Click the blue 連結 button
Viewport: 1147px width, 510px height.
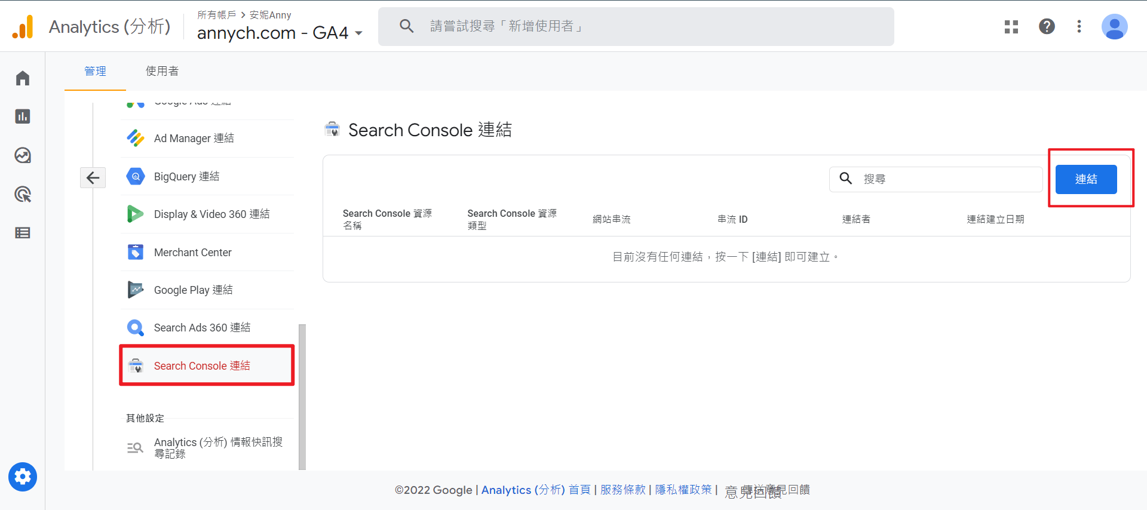click(1086, 179)
